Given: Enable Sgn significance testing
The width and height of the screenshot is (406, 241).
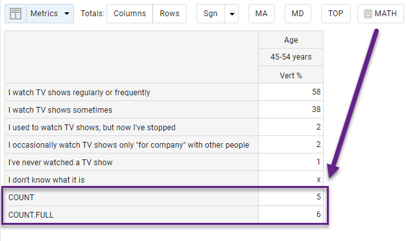Looking at the screenshot, I should pyautogui.click(x=211, y=14).
